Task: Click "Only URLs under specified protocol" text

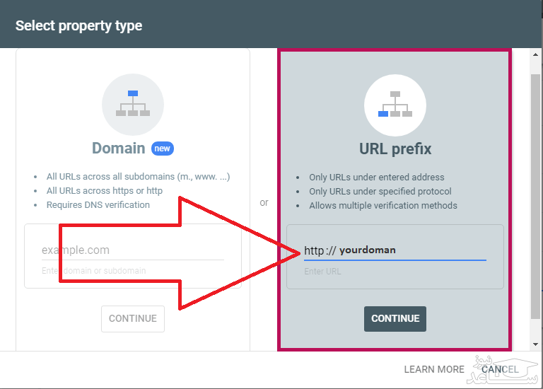Action: coord(380,192)
